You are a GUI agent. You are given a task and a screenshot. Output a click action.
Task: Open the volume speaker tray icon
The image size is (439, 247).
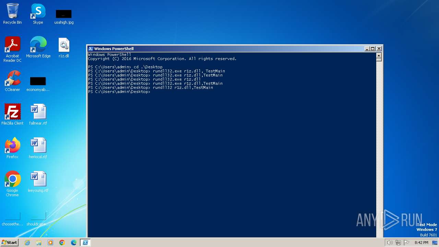click(390, 243)
